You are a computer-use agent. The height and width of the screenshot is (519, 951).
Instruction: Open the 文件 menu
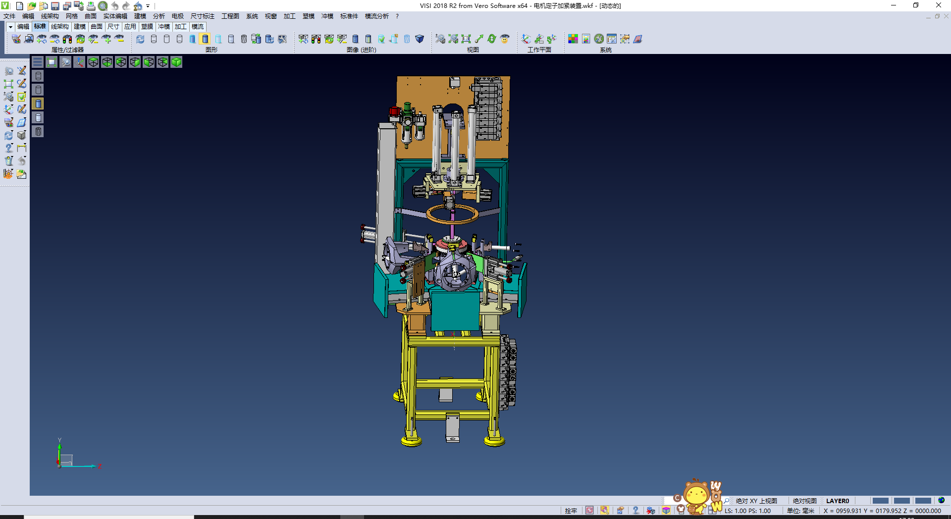[x=9, y=16]
